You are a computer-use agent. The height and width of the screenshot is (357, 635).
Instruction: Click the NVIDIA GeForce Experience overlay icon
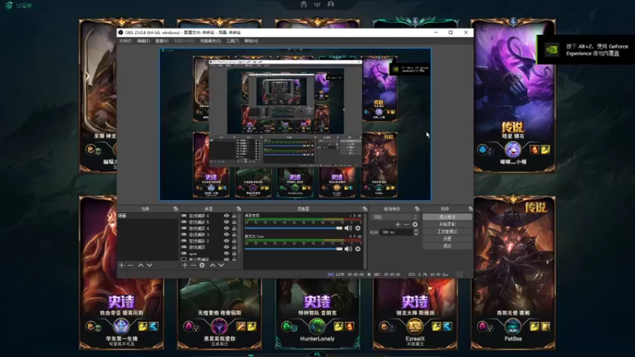[x=551, y=49]
